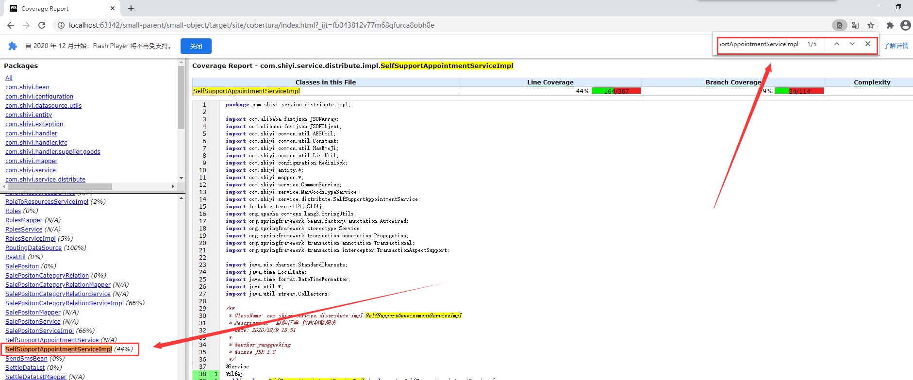Screen dimensions: 913x380
Task: Click the Packages pane horizontal scrollbar
Action: tap(60, 186)
